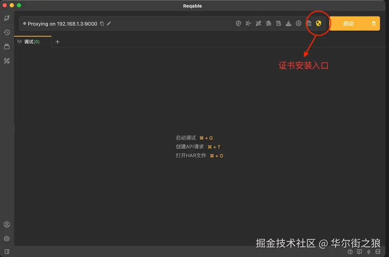Open the certificate management shield icon
Image resolution: width=389 pixels, height=257 pixels.
click(319, 23)
